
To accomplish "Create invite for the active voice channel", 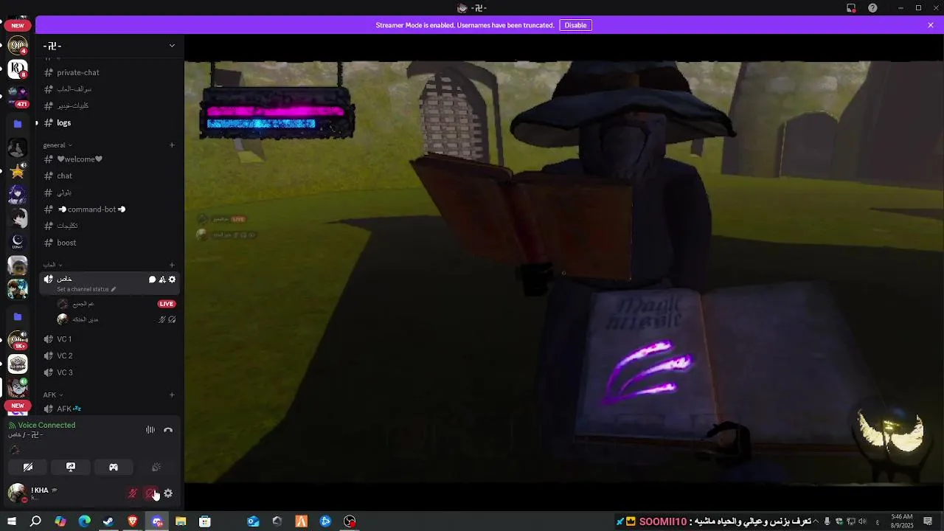I will pos(162,280).
